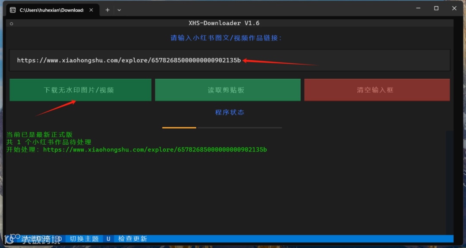Click the 开始处理 log line with URL

click(137, 149)
